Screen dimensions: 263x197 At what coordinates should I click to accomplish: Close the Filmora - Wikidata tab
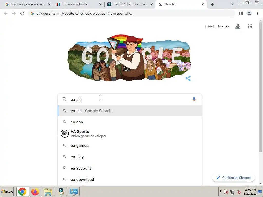[x=100, y=4]
